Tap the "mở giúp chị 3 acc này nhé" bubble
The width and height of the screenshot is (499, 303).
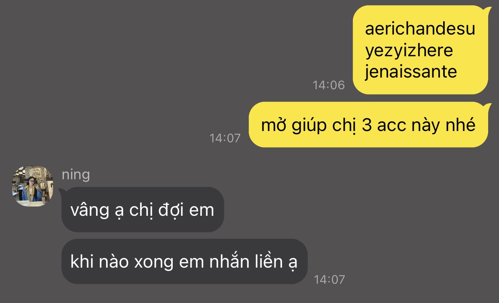click(x=368, y=125)
